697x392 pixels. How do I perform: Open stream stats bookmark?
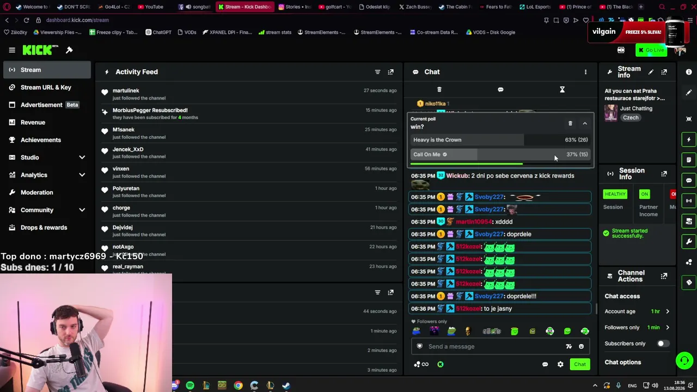[x=275, y=32]
